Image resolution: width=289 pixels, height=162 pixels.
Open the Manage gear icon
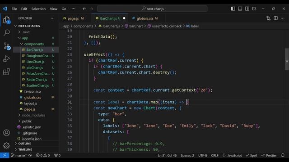(6, 146)
